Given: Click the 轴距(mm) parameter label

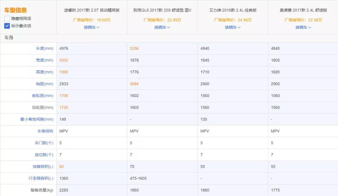Looking at the screenshot, I should coord(44,84).
